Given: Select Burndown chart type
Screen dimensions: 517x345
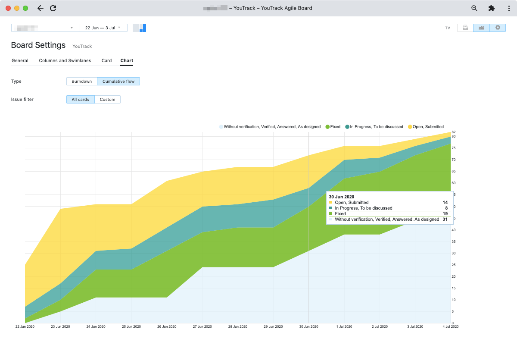Looking at the screenshot, I should coord(81,81).
